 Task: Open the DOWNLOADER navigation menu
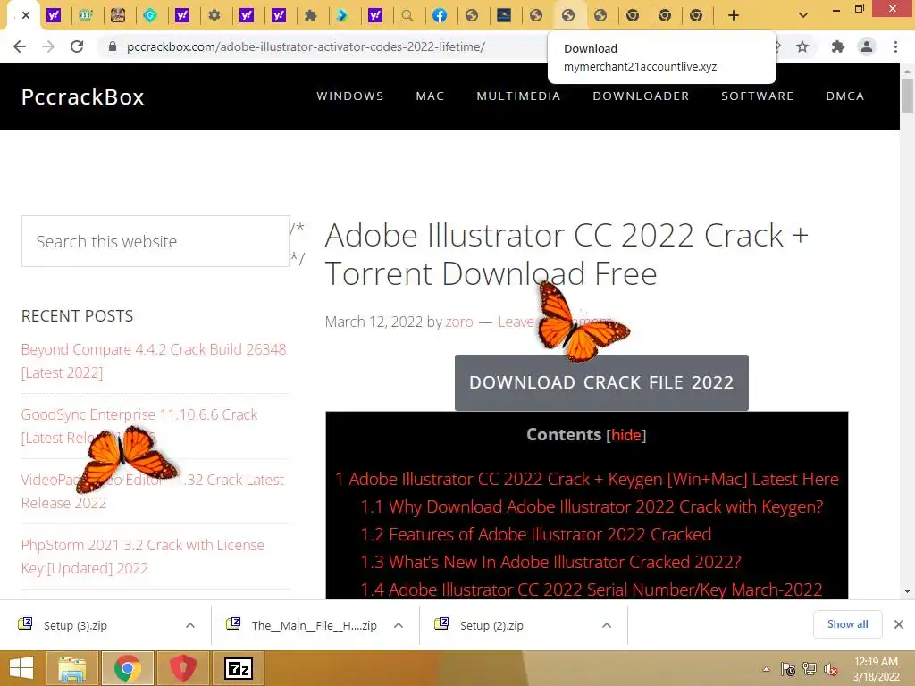tap(641, 96)
